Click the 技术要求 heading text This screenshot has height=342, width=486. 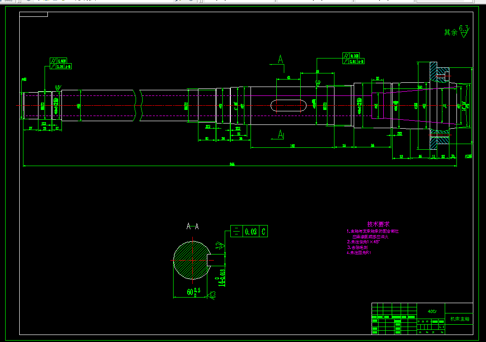tap(378, 224)
